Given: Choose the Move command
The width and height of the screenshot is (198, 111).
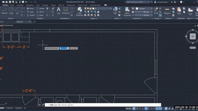Looking at the screenshot, I should pos(30,8).
